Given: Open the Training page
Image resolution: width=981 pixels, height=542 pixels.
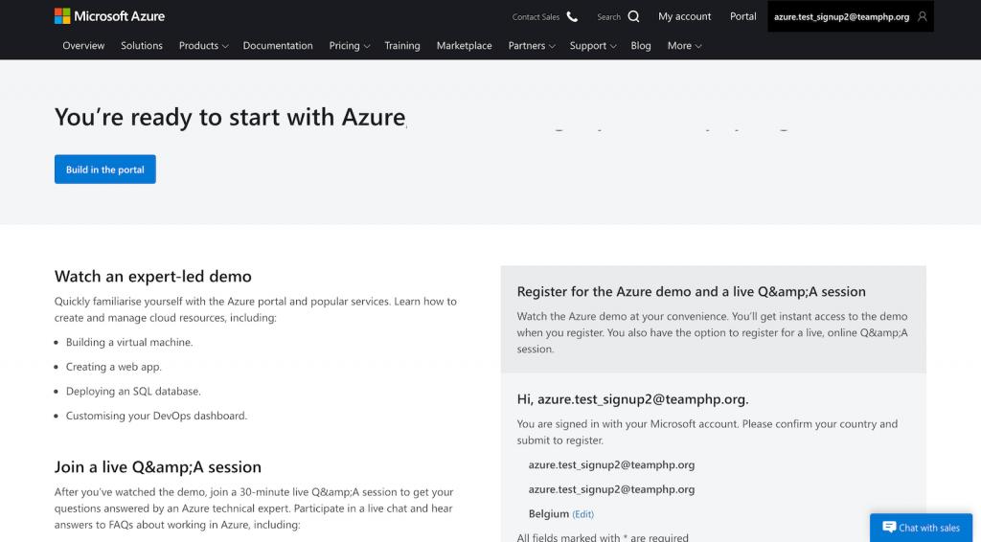Looking at the screenshot, I should (401, 46).
